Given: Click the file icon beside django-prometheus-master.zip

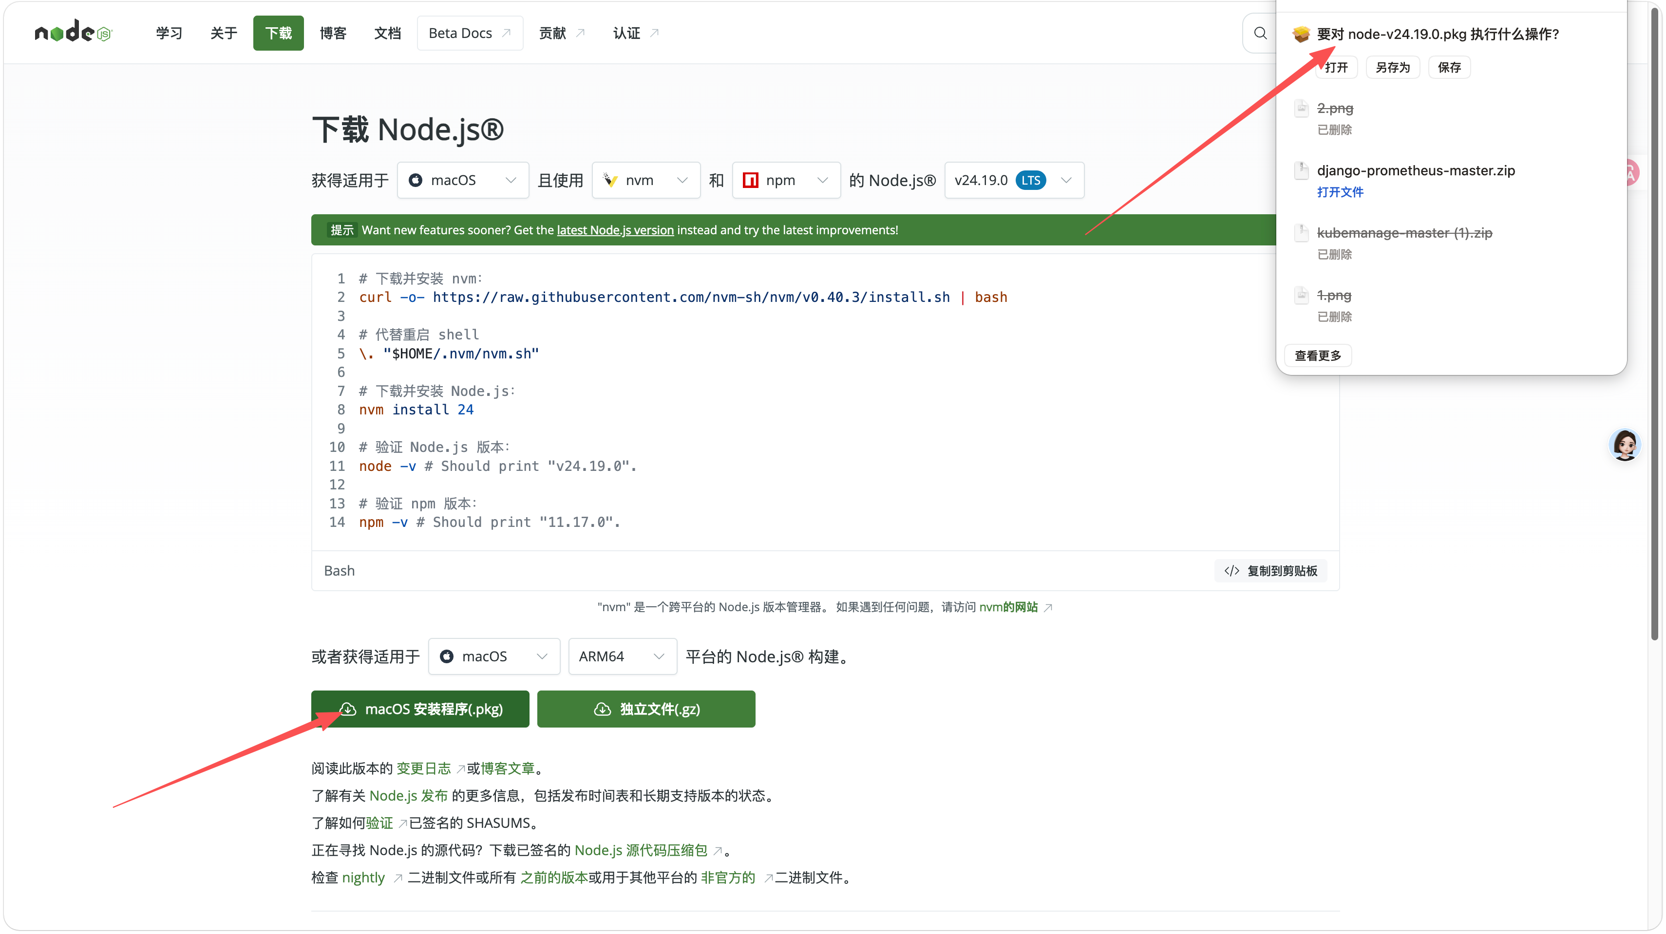Looking at the screenshot, I should click(1301, 170).
